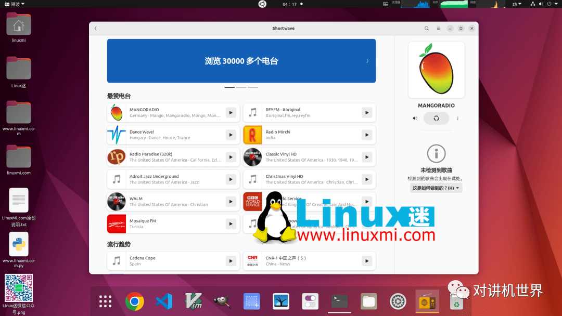
Task: Open the clock showing 04:17
Action: coord(290,4)
